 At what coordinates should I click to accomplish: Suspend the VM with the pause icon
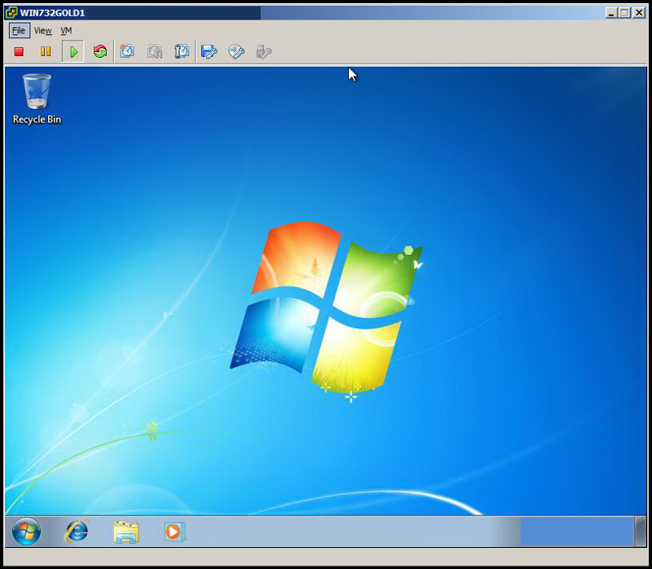point(46,51)
